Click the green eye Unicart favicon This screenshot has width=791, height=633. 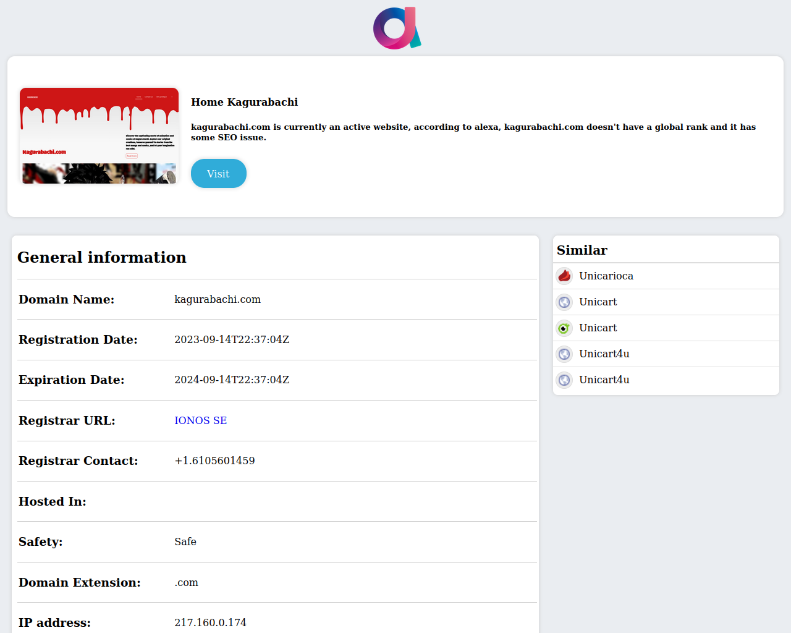click(x=564, y=328)
